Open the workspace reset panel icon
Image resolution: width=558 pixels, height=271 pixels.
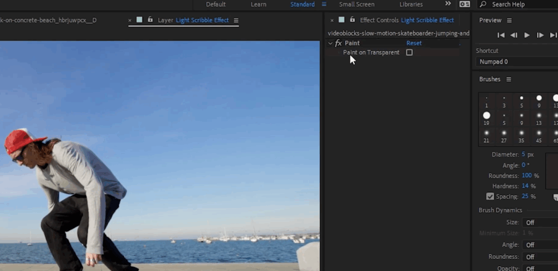point(464,4)
